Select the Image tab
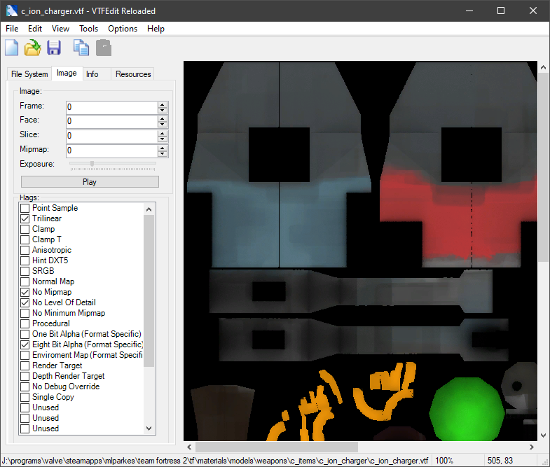The image size is (550, 467). [67, 73]
